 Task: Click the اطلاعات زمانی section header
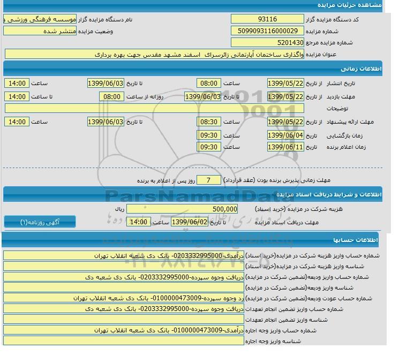[361, 69]
